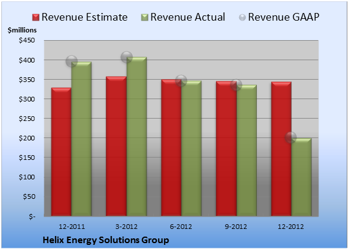This screenshot has width=348, height=249.
Task: Click the "$50" axis value
Action: [x=29, y=196]
